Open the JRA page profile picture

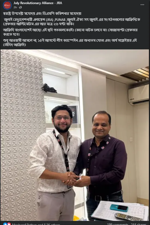click(x=7, y=5)
